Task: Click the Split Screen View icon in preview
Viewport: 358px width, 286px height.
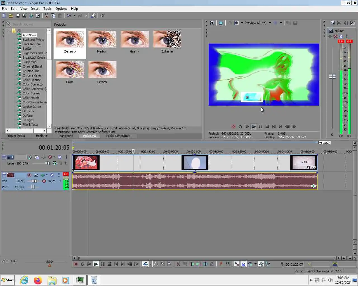Action: 236,23
